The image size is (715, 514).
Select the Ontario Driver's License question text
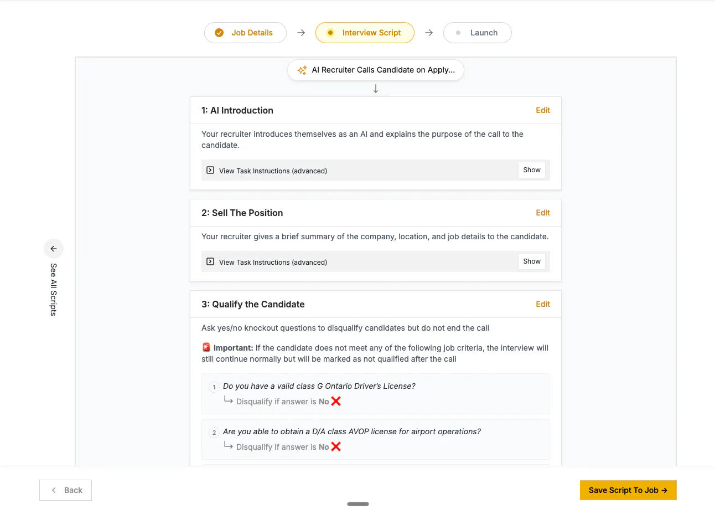click(319, 386)
